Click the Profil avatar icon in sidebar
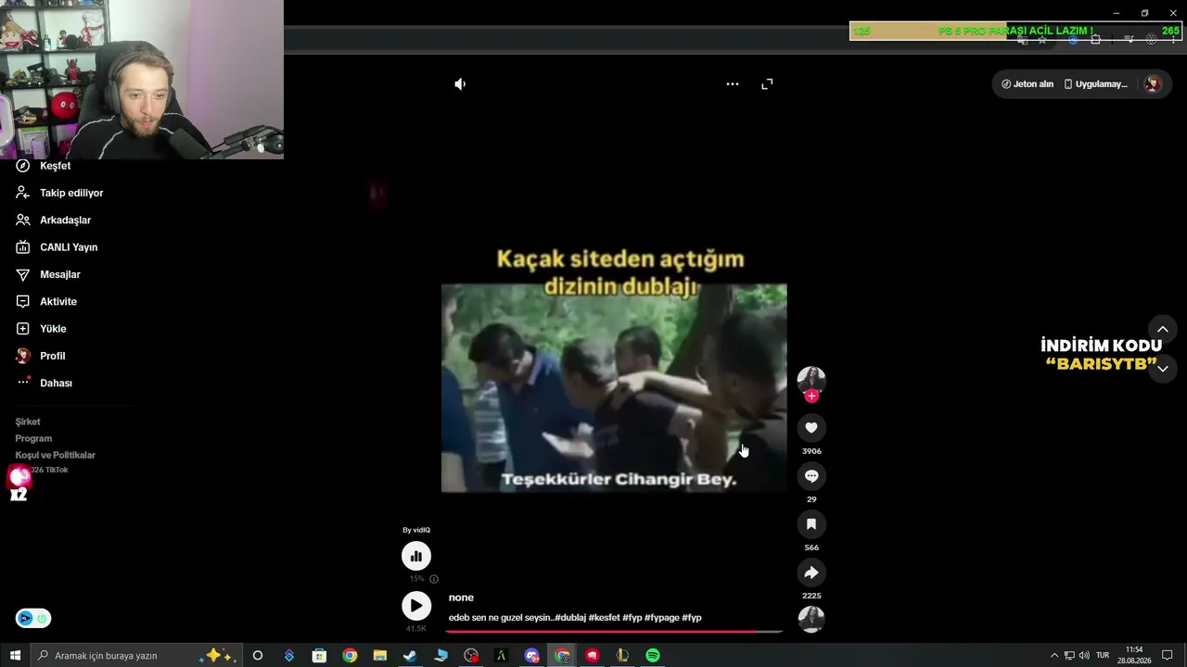The width and height of the screenshot is (1187, 667). click(x=23, y=356)
